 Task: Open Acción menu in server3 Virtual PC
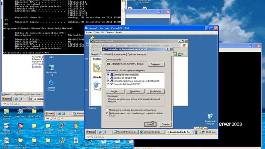89,32
